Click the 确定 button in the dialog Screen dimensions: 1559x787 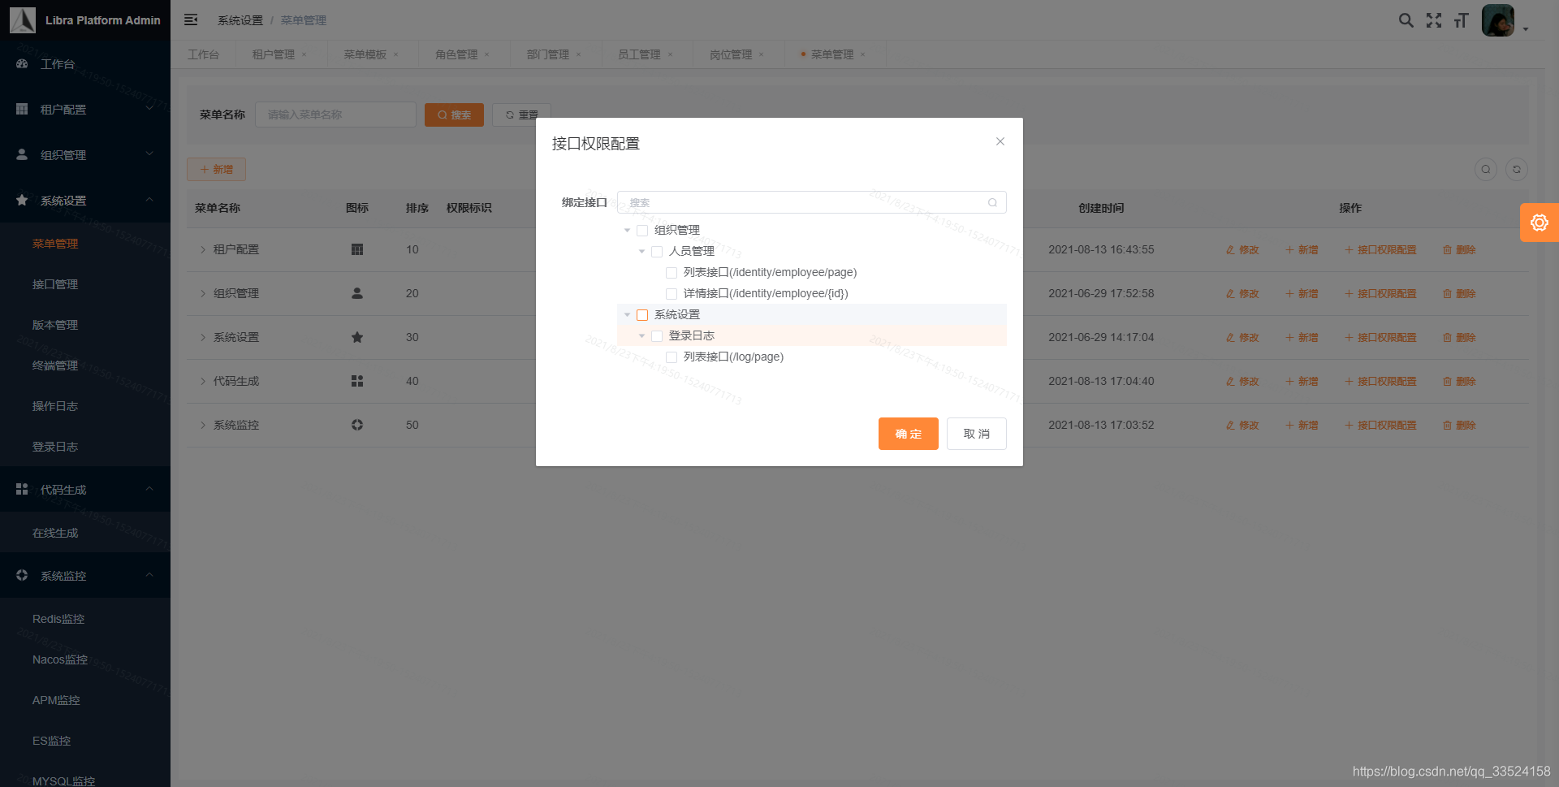(908, 433)
